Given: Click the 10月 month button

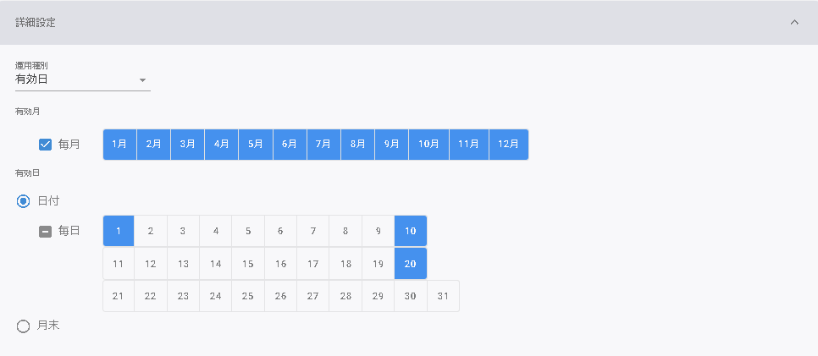Looking at the screenshot, I should click(428, 145).
